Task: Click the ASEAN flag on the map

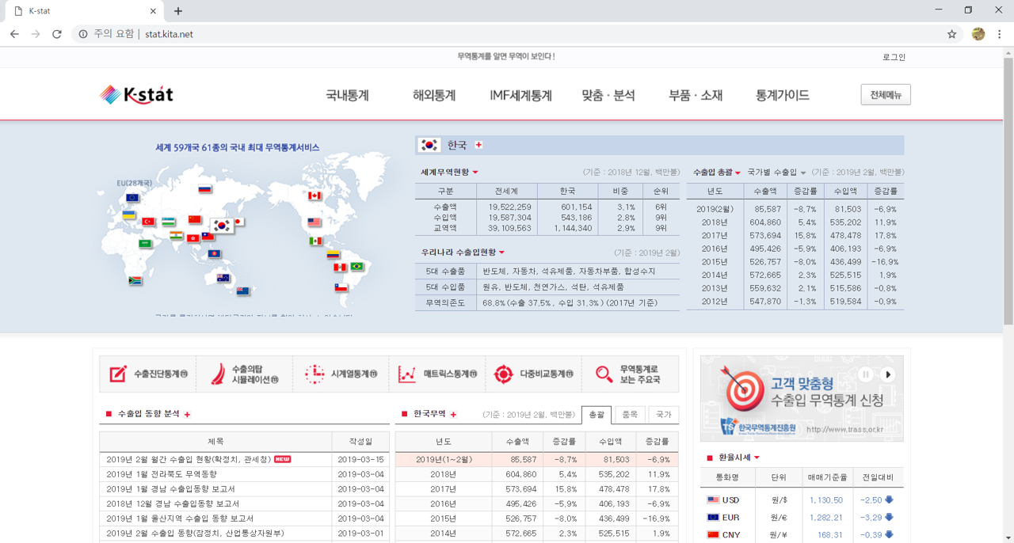Action: 214,254
